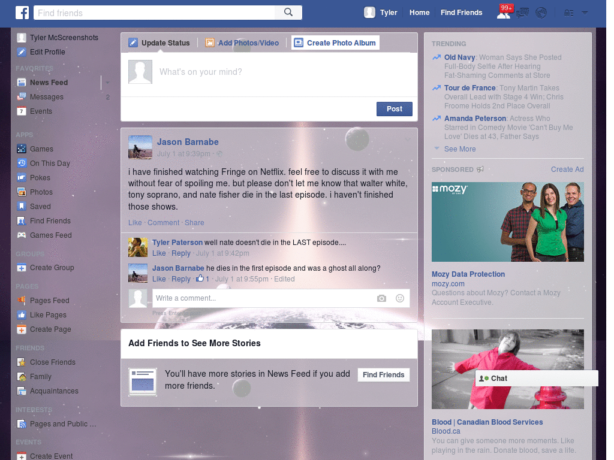Open Tyler profile in top bar
Screen dimensions: 614x460
point(381,13)
